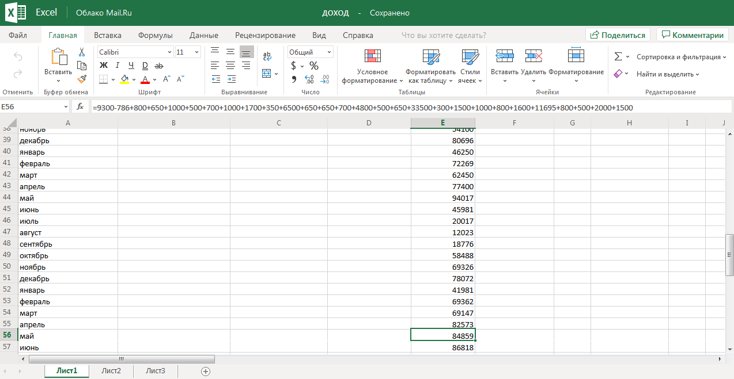Toggle strikethrough formatting
This screenshot has height=379, width=734.
(x=159, y=66)
